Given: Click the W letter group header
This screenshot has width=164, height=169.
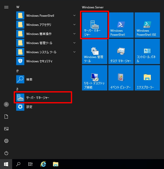Looking at the screenshot, I should tap(18, 7).
